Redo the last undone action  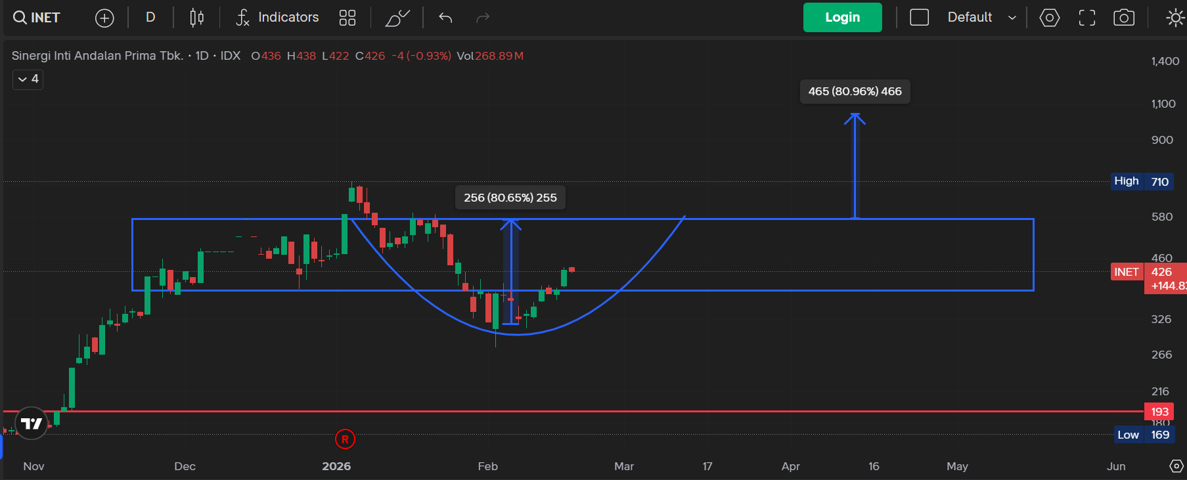[x=483, y=18]
